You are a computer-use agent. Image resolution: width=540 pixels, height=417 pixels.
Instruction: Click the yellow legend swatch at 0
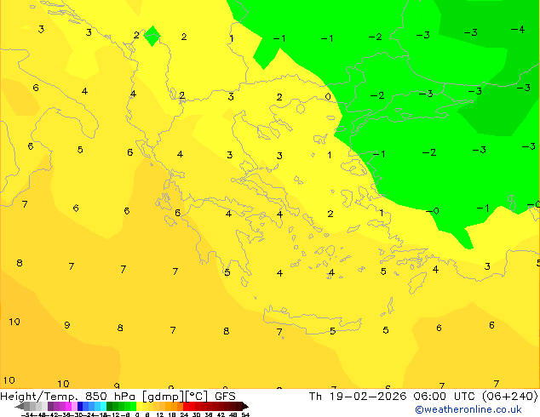139,406
